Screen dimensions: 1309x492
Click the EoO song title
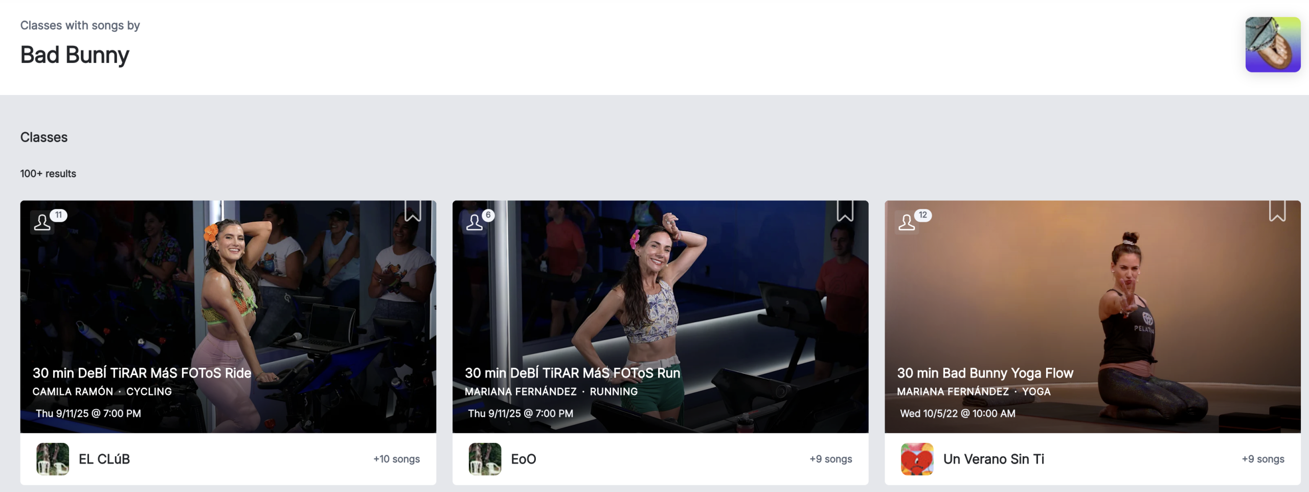point(524,459)
